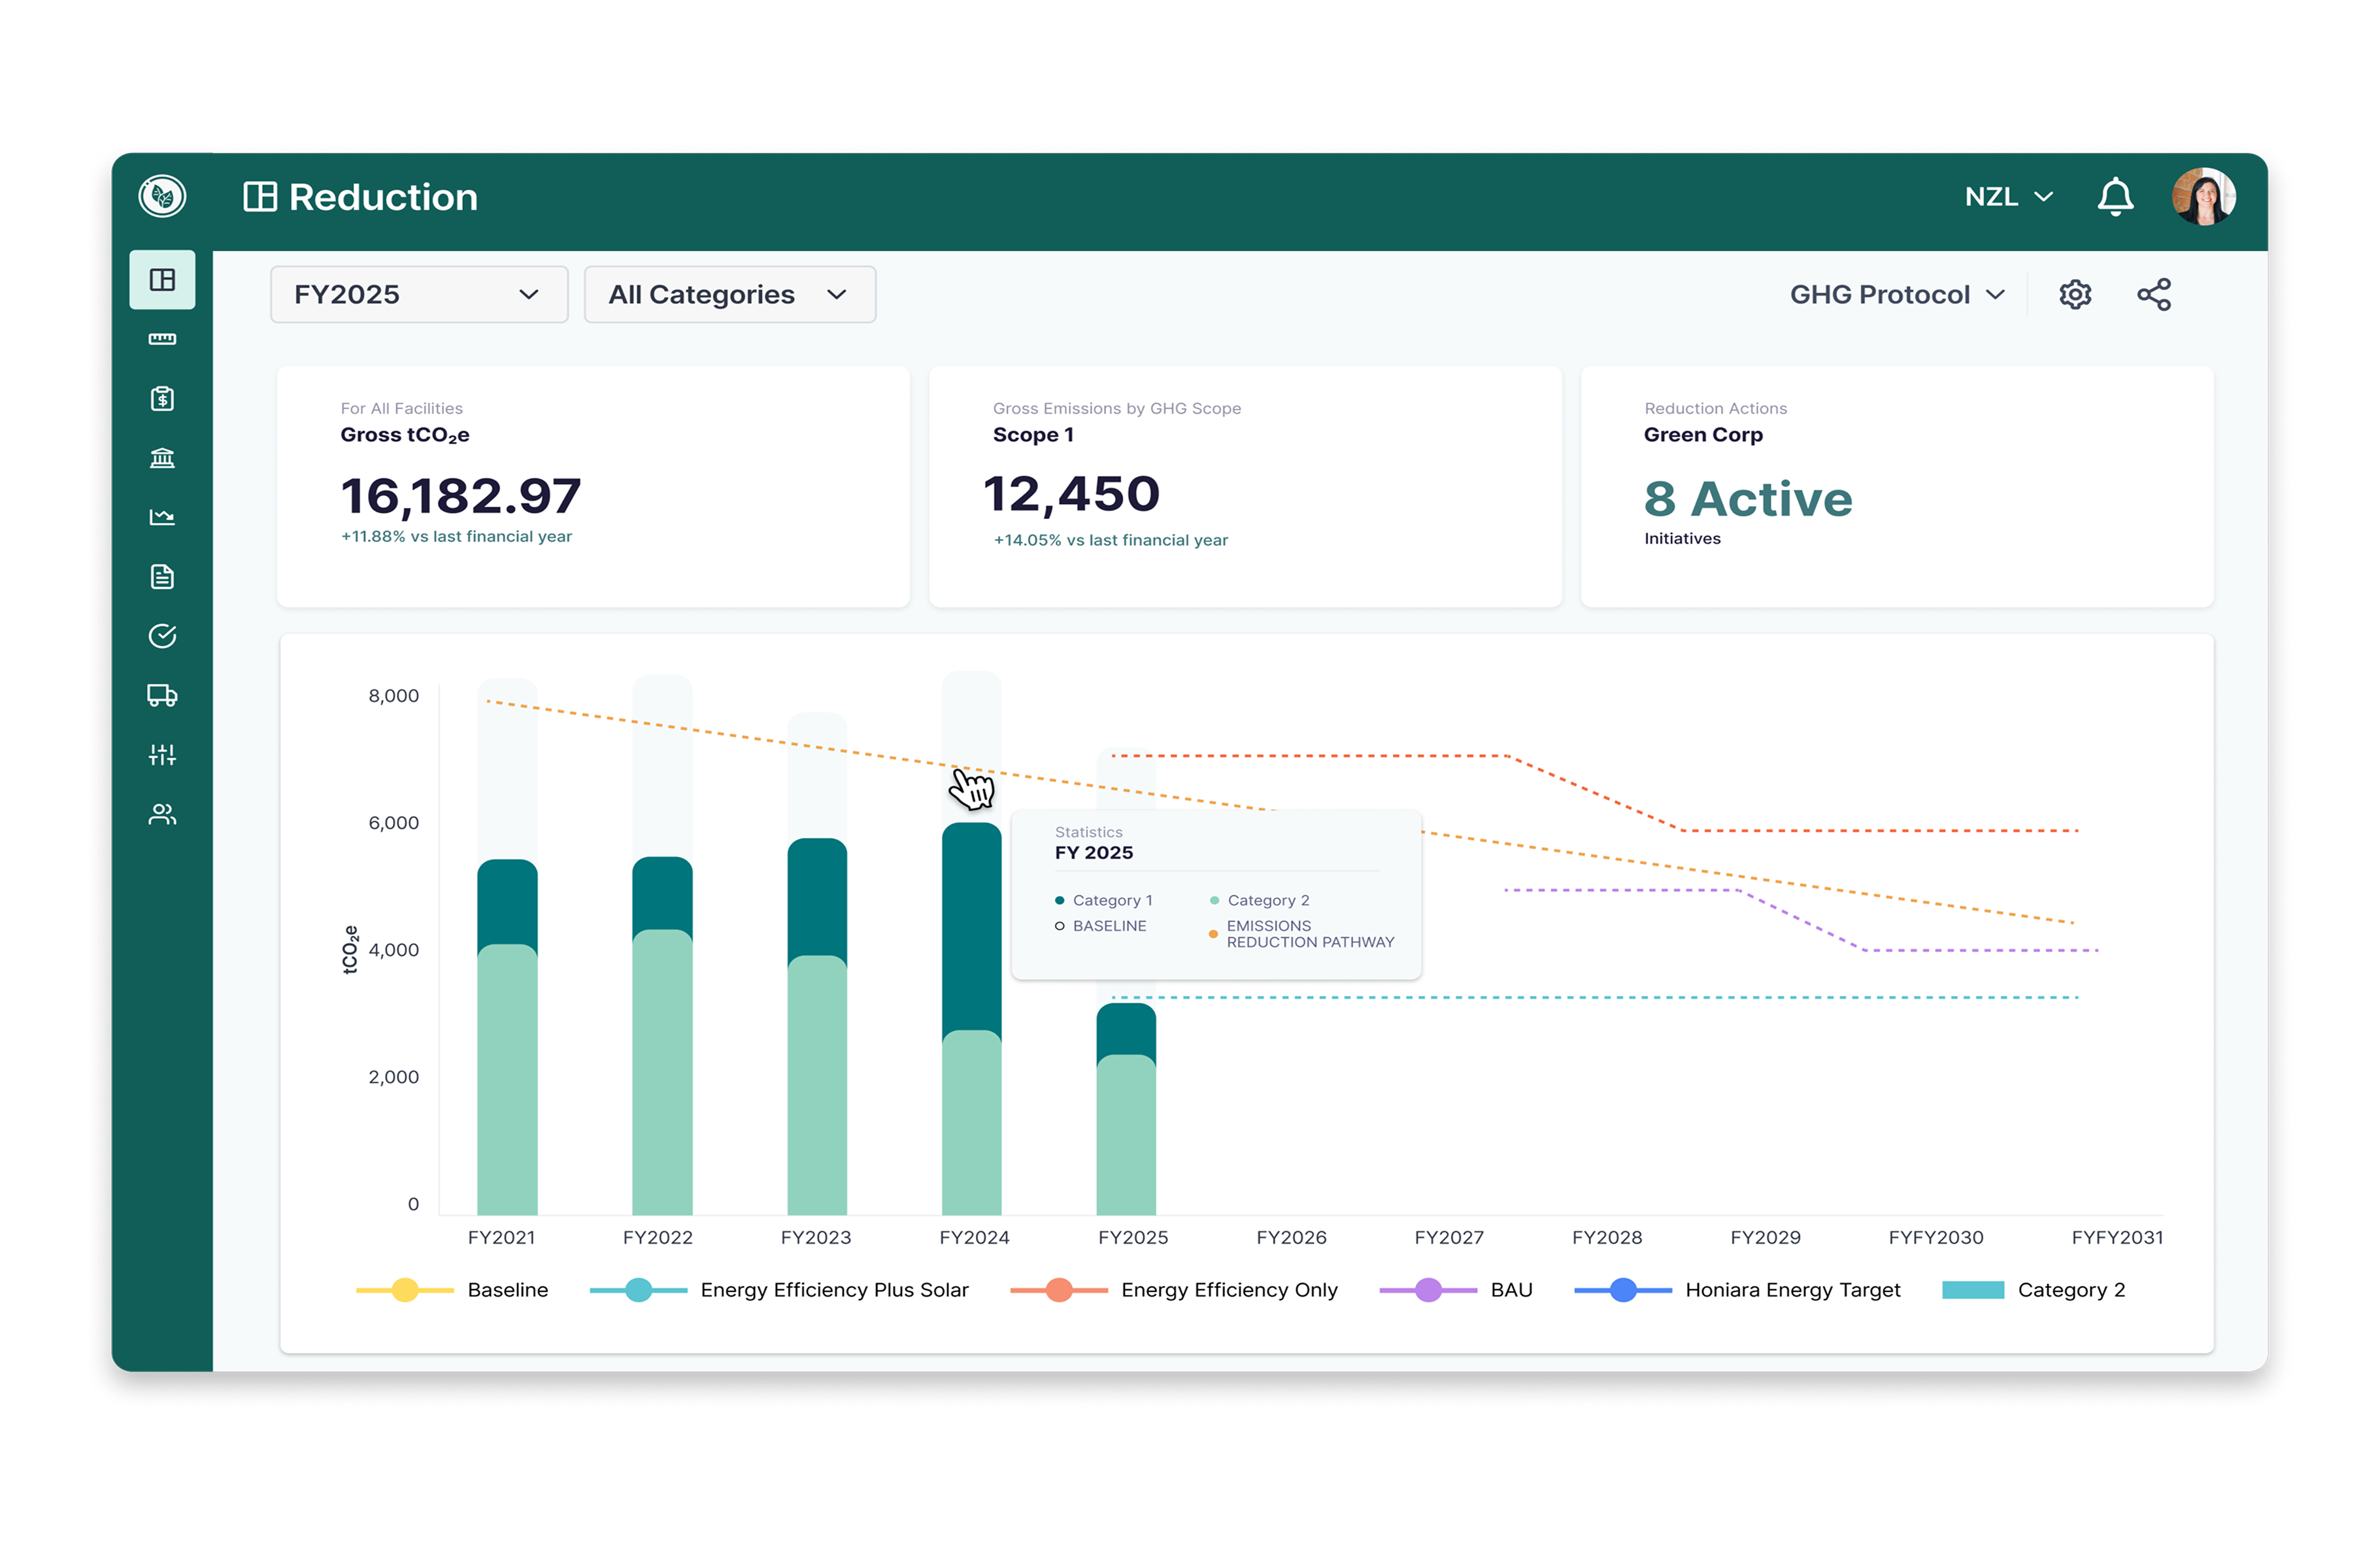The width and height of the screenshot is (2380, 1551).
Task: Open the All Categories dropdown
Action: pos(729,295)
